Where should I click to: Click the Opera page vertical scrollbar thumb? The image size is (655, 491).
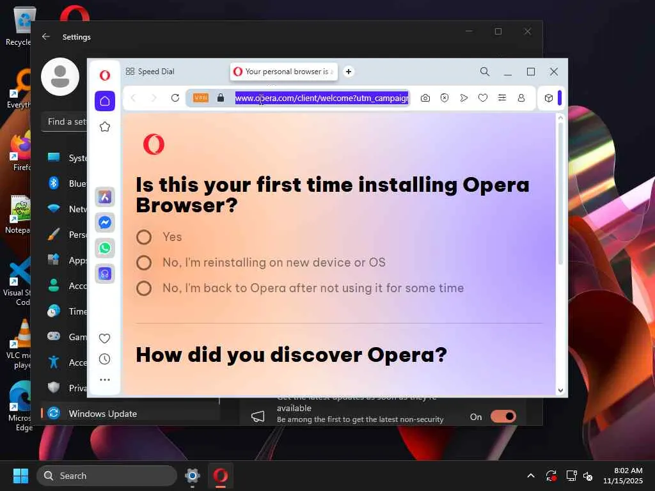pyautogui.click(x=560, y=193)
